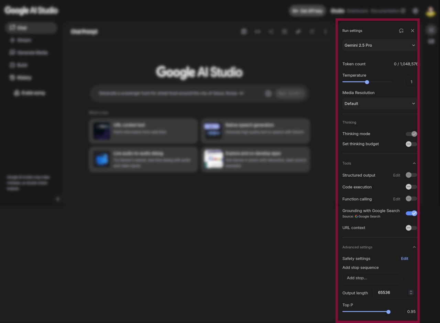Enable the Structured output toggle

(411, 175)
